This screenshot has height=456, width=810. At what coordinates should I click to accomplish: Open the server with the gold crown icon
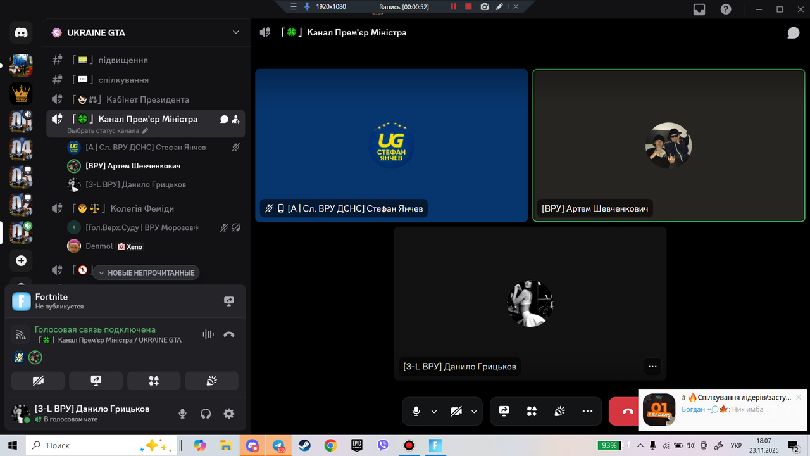point(21,93)
